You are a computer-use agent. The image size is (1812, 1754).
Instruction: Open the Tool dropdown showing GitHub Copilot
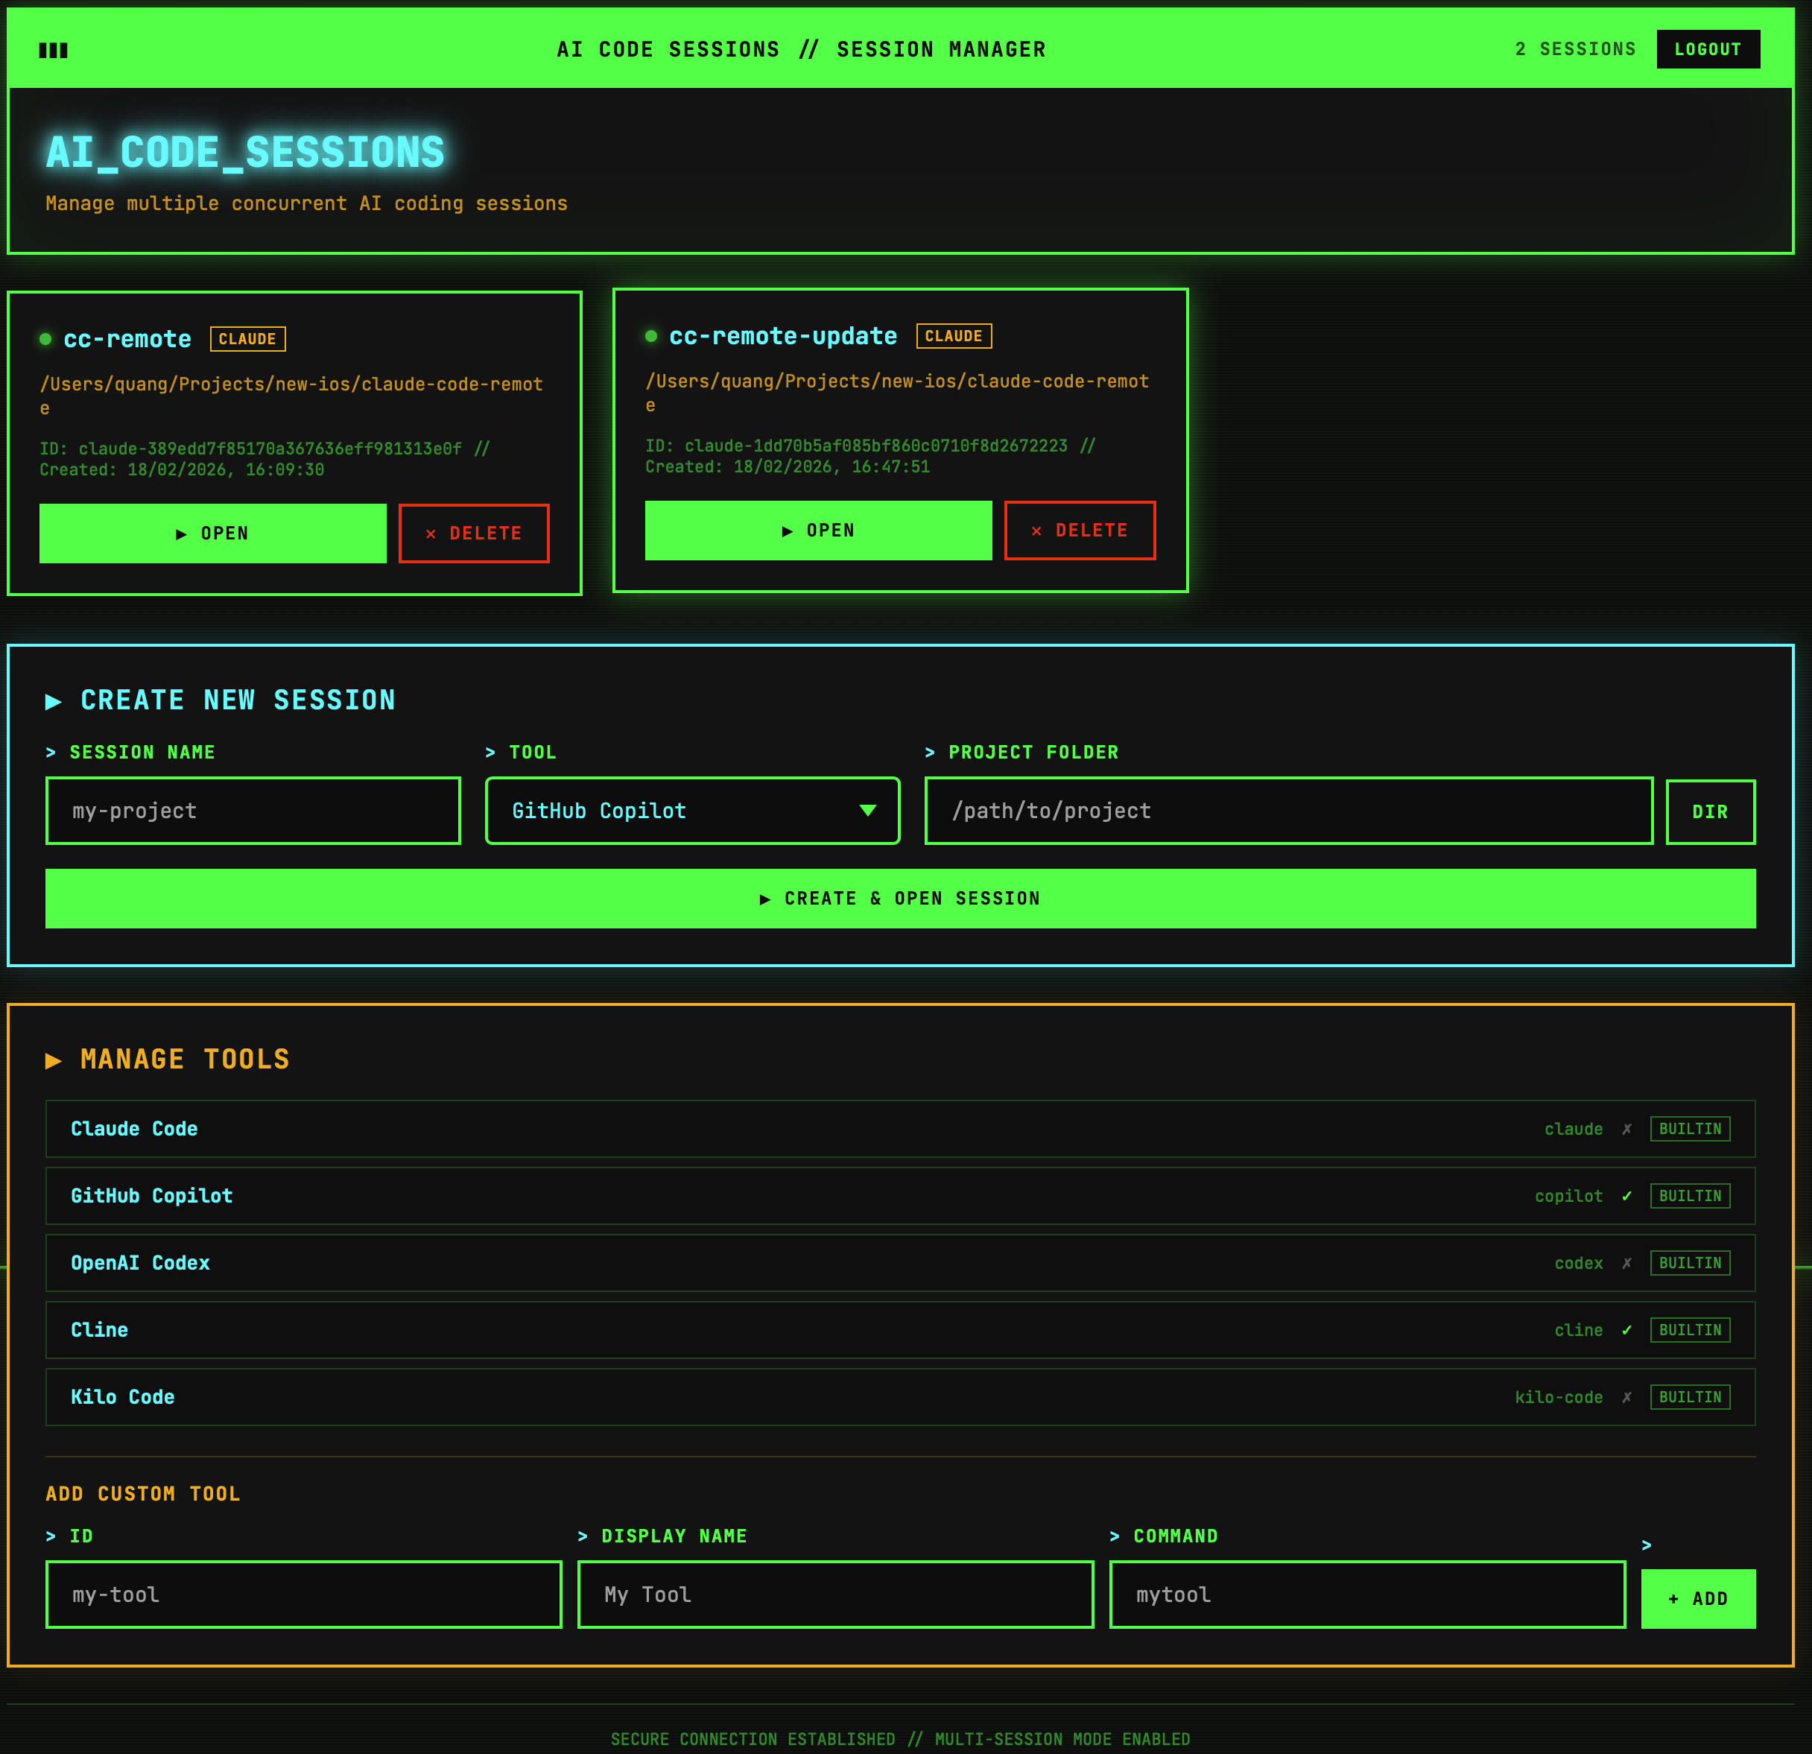(692, 811)
